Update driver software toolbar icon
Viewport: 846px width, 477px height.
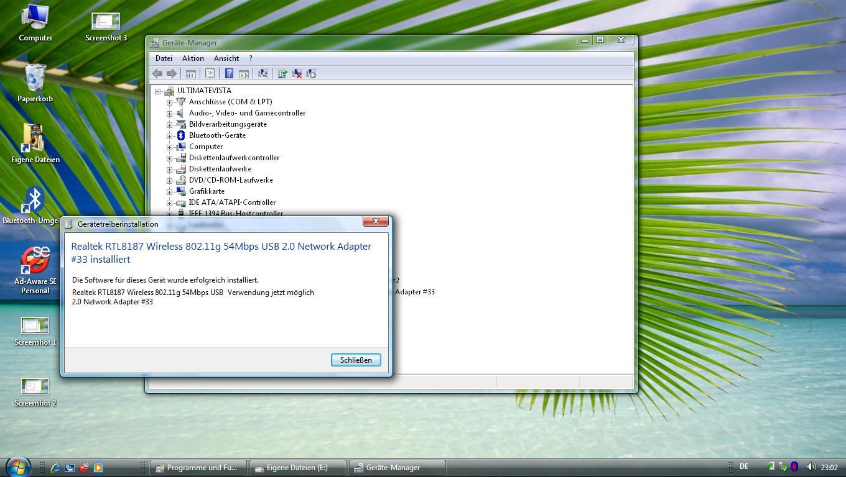(x=282, y=73)
